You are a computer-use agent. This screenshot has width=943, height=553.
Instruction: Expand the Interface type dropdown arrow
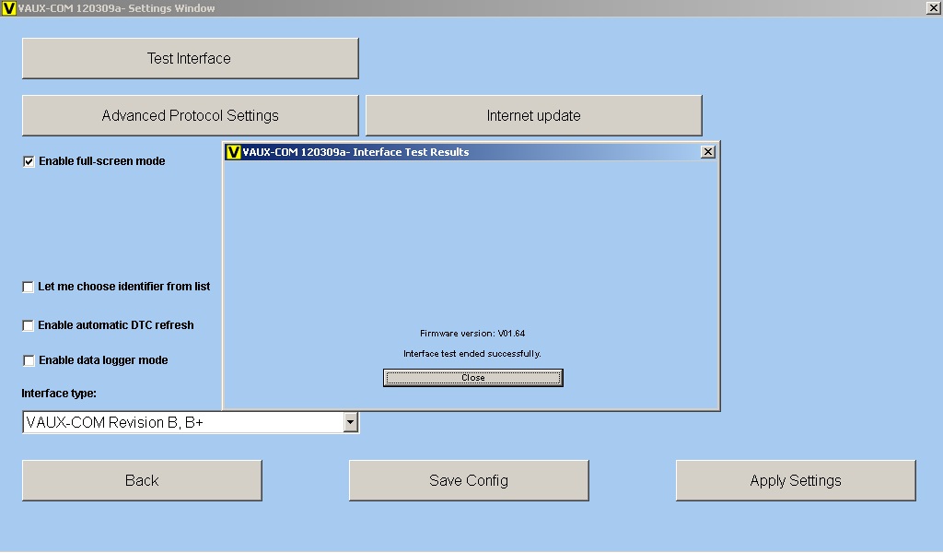pos(351,422)
